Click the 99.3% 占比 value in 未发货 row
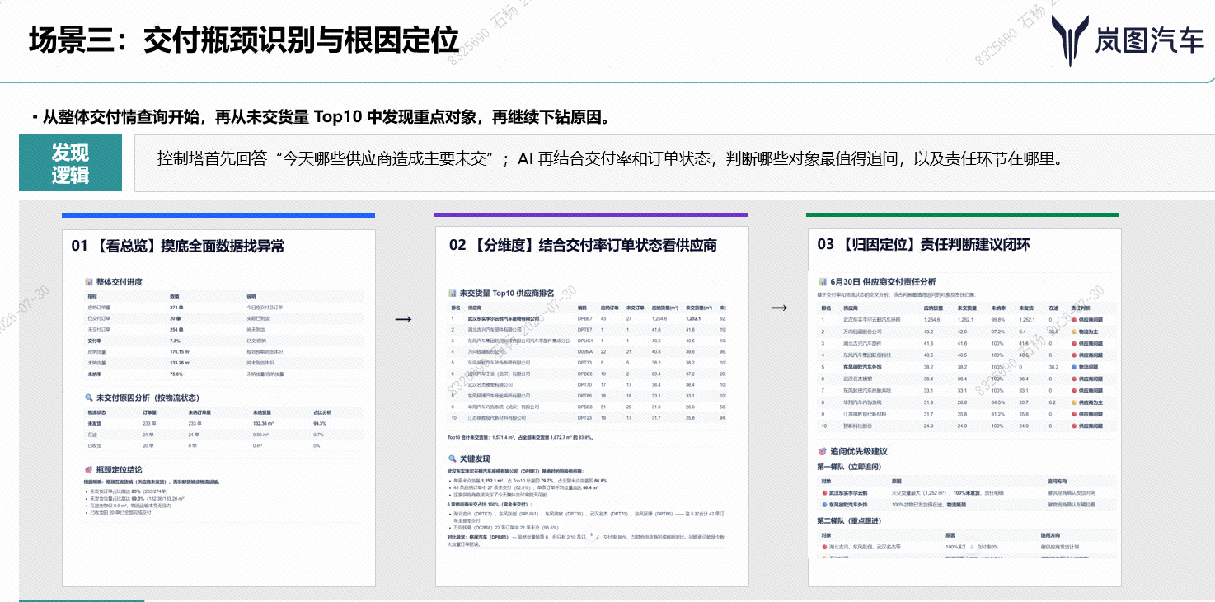This screenshot has height=602, width=1215. tap(319, 423)
